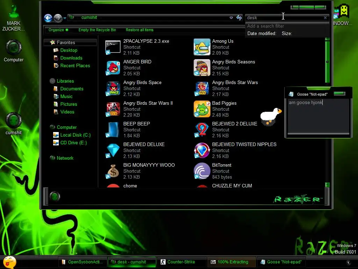Screen dimensions: 358x269
Task: Open Local Disk (C:)
Action: (x=76, y=135)
